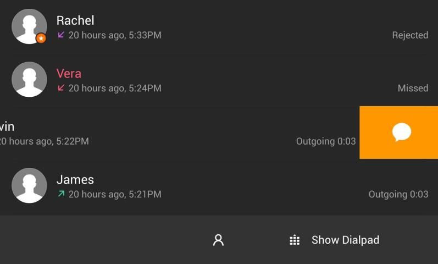Viewport: 438px width, 264px height.
Task: Click the Missed status on Vera's call
Action: point(413,88)
